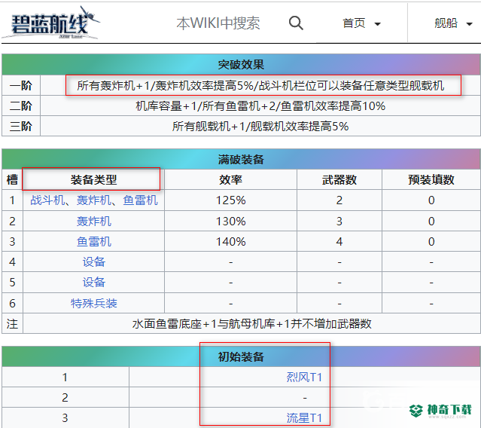Click the 槽 column header
Screen dimensions: 481x428
click(12, 179)
